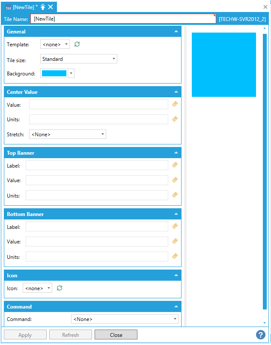Image resolution: width=271 pixels, height=345 pixels.
Task: Click tag icon beside Bottom Banner Label
Action: [x=175, y=226]
